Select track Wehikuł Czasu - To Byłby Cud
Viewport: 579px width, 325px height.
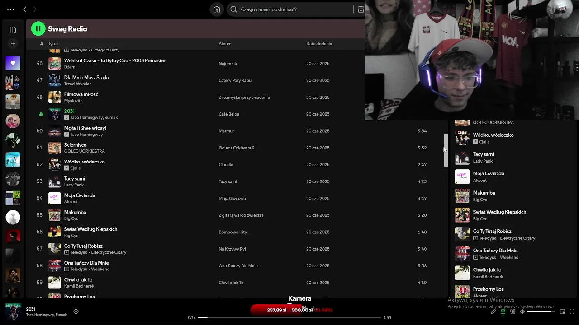[x=115, y=60]
